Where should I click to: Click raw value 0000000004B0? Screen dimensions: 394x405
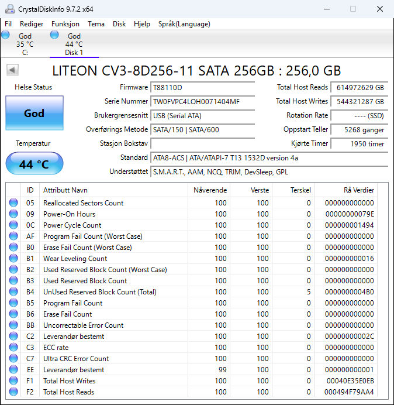tap(350, 292)
